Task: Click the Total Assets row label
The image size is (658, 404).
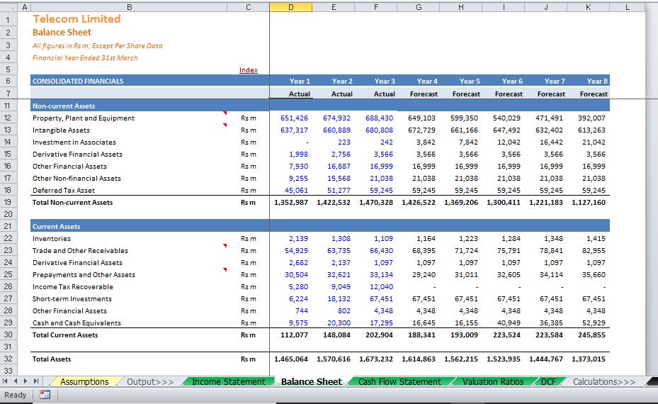Action: [x=52, y=359]
